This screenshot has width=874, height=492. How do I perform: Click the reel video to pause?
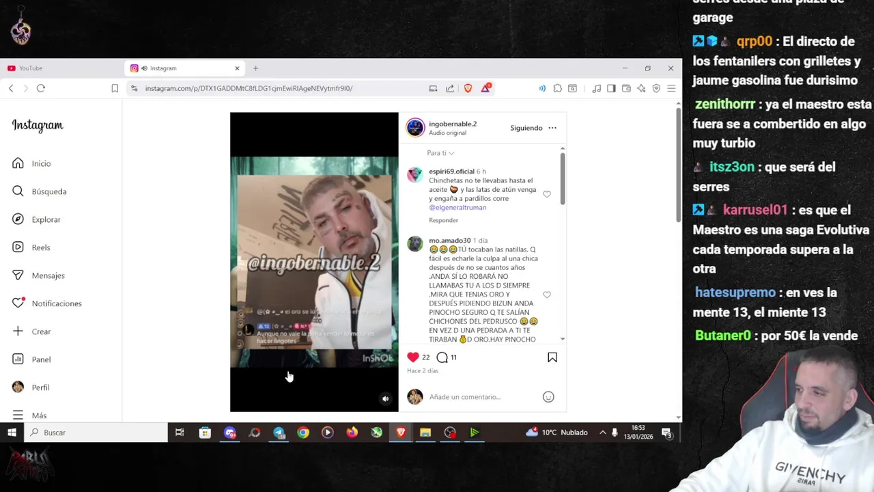(314, 262)
